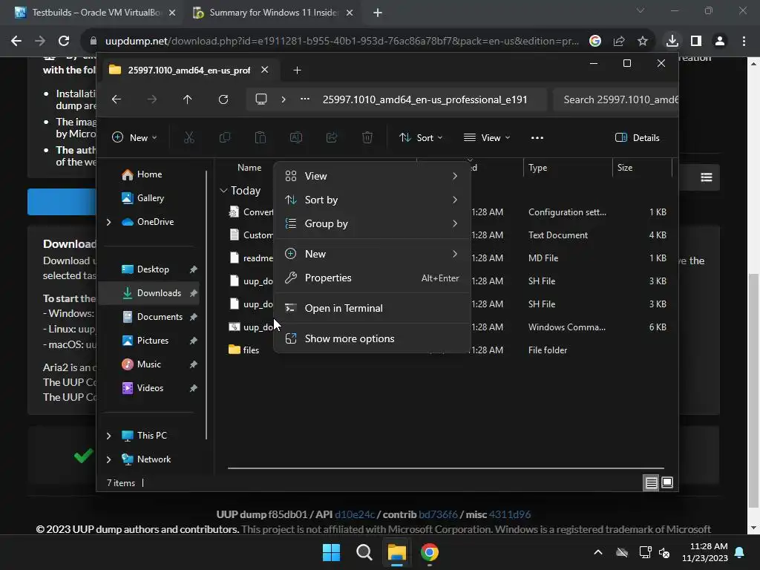Show hidden system tray icons

[x=598, y=552]
